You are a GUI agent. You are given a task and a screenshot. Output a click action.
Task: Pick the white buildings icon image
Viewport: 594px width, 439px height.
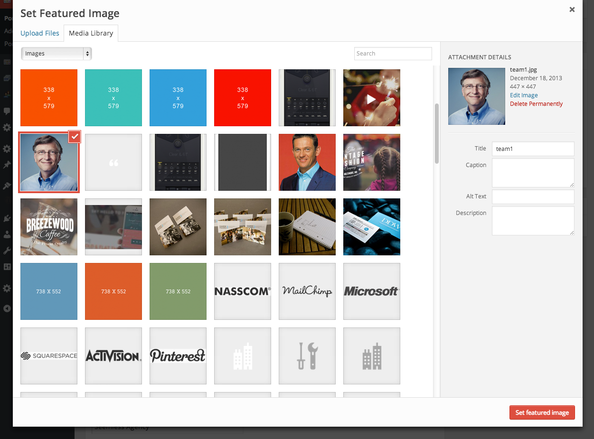pos(243,356)
